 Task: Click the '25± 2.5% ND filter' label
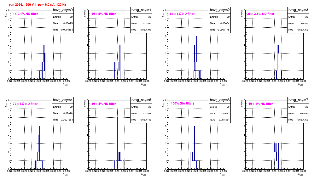coord(261,14)
